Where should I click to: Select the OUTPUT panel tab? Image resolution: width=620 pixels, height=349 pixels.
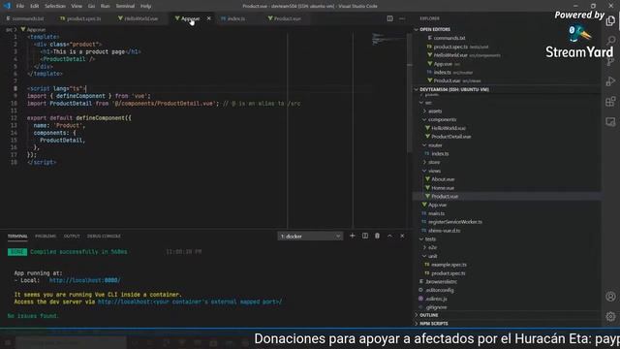[72, 237]
